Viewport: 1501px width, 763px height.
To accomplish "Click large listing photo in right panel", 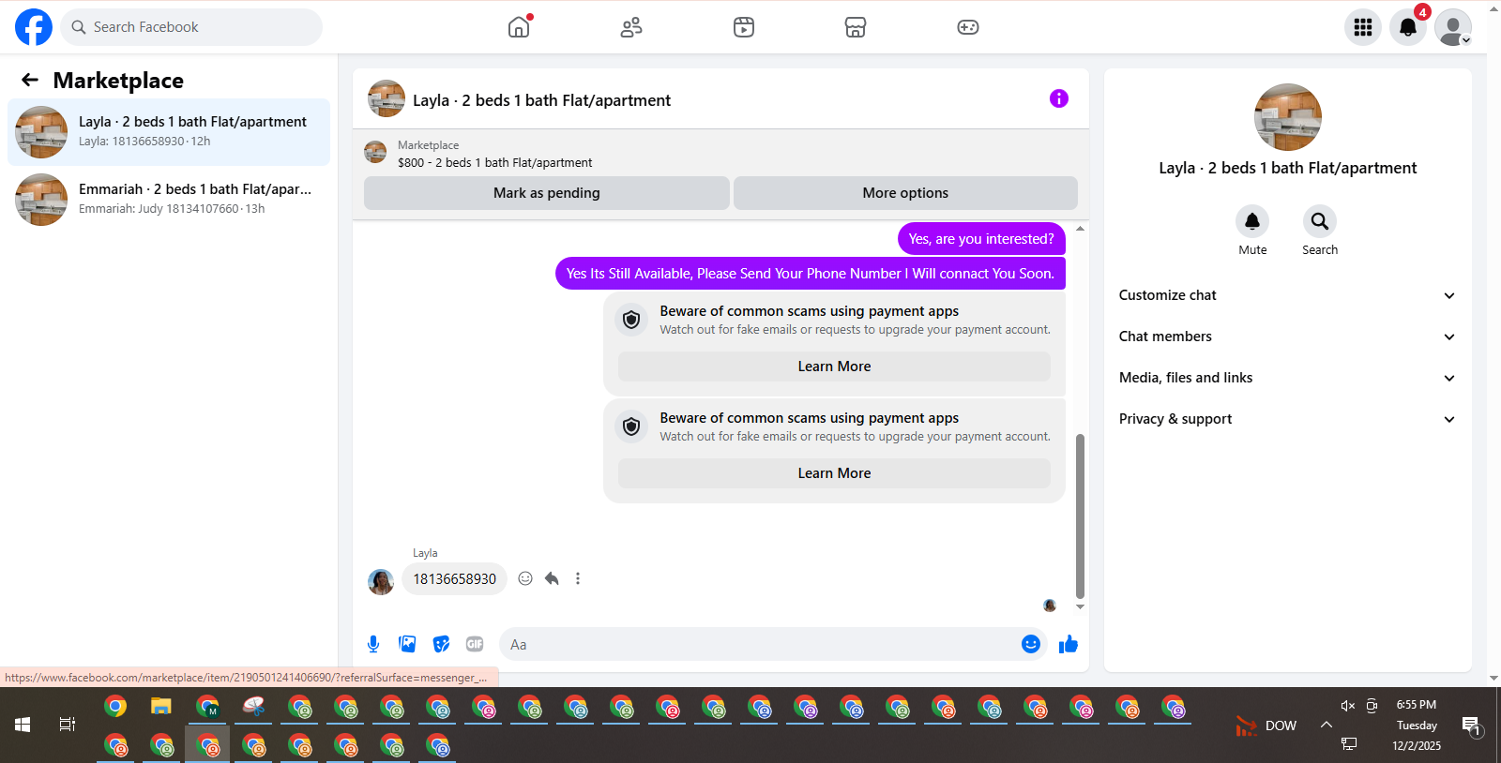I will tap(1288, 117).
